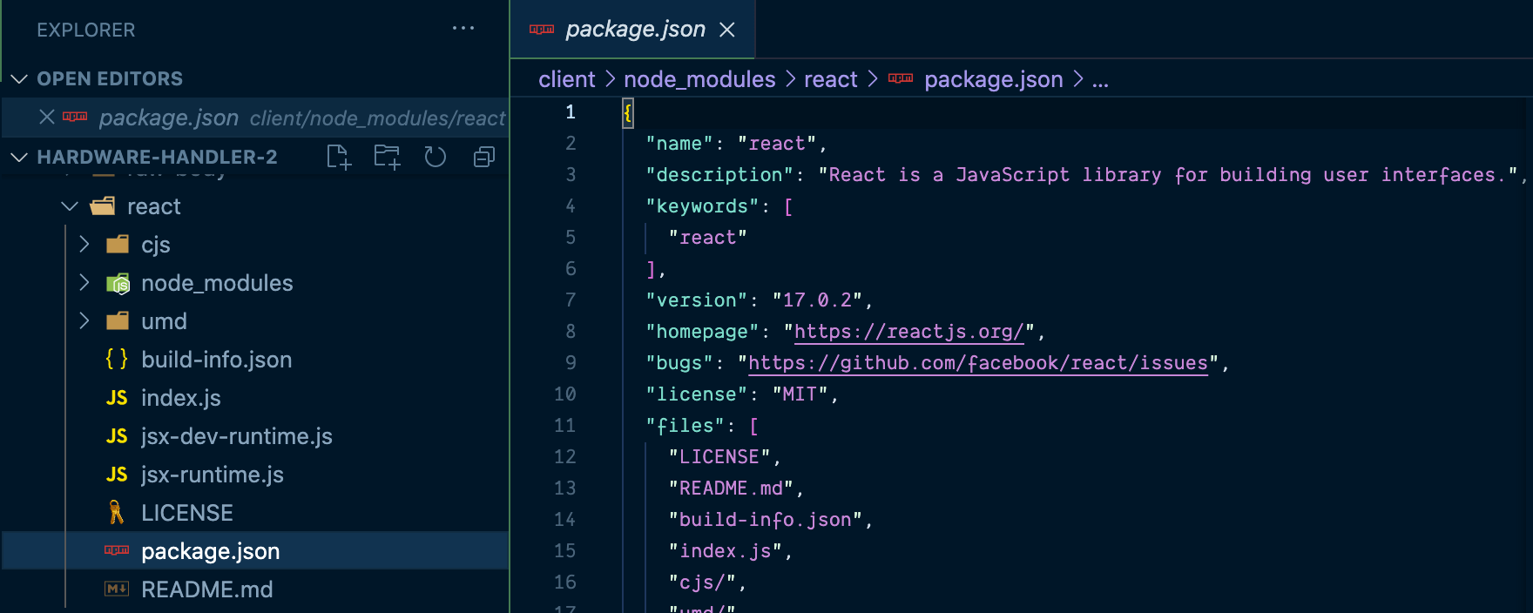This screenshot has width=1533, height=613.
Task: Close package.json in the Open Editors list
Action: pos(47,117)
